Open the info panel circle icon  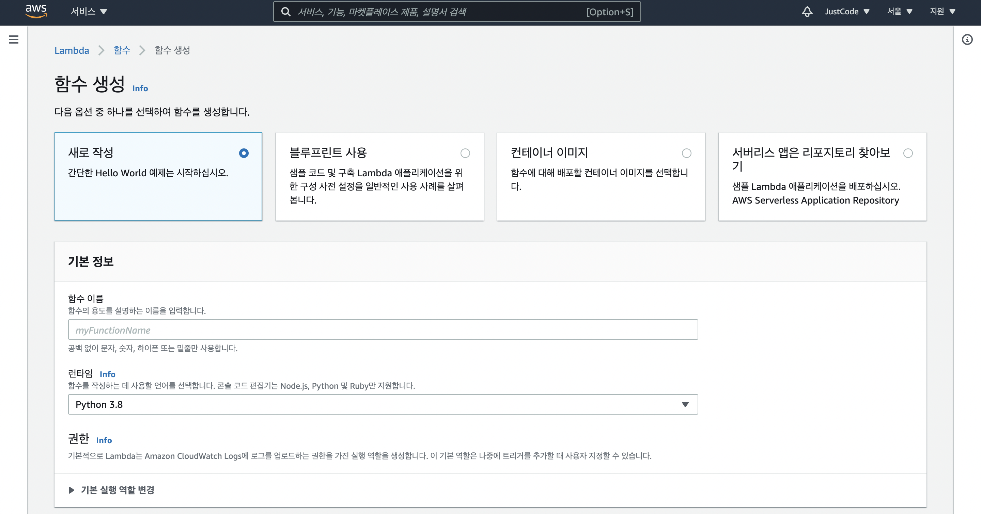(967, 39)
